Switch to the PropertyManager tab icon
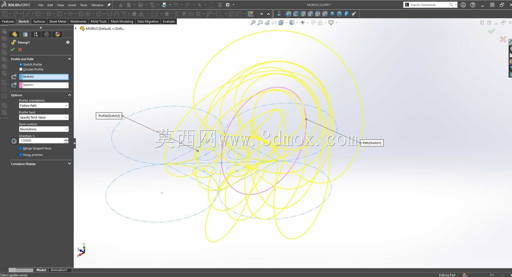512x277 pixels. 25,34
